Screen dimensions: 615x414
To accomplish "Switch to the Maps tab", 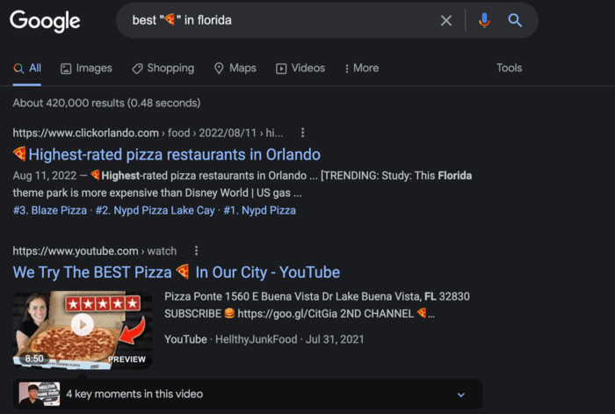I will click(235, 69).
